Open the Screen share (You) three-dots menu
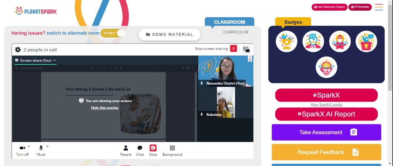This screenshot has height=166, width=393. click(54, 60)
